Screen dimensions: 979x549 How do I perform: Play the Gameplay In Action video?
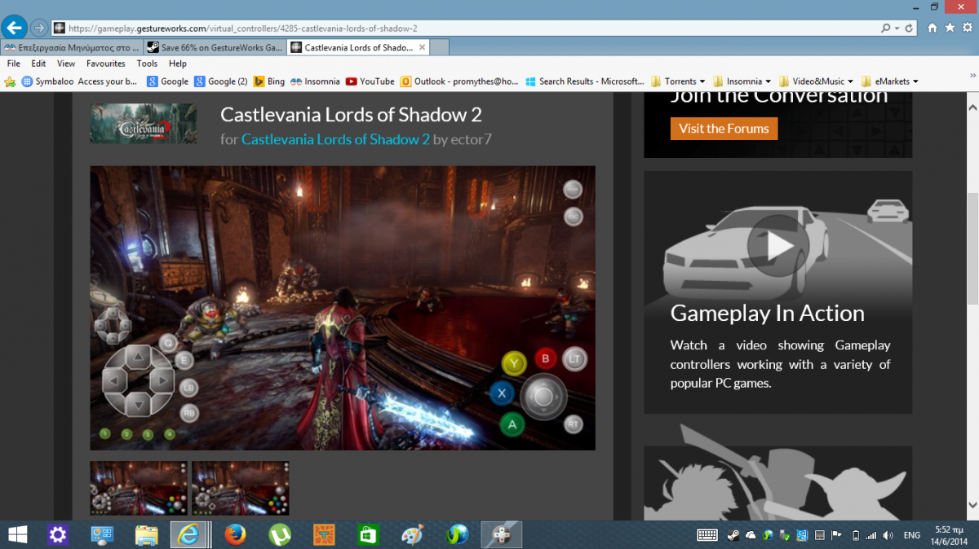[778, 245]
